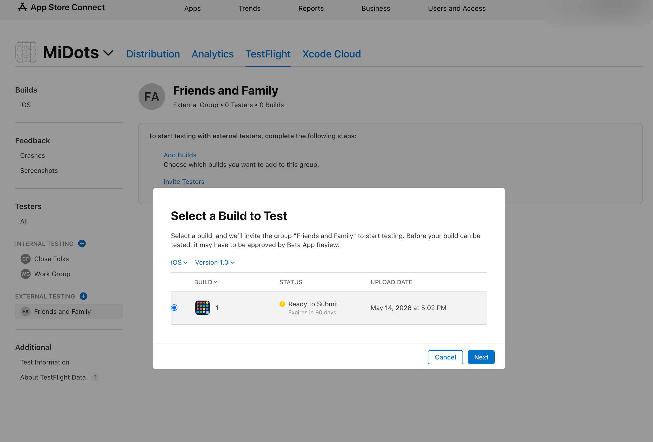
Task: Open the Apps menu
Action: point(192,9)
